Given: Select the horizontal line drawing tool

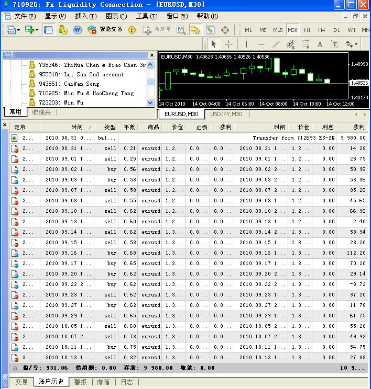Looking at the screenshot, I should 261,44.
